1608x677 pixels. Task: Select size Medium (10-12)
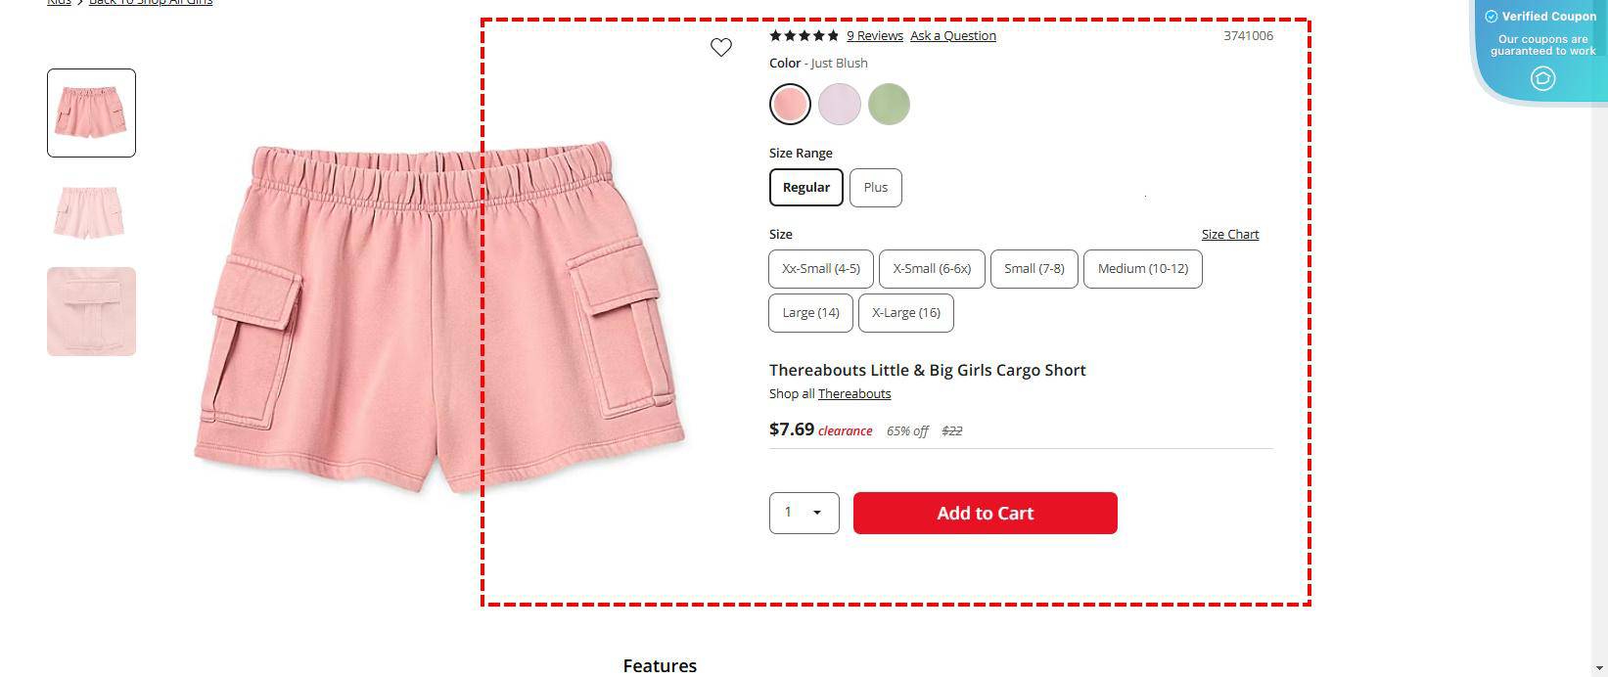(1142, 268)
